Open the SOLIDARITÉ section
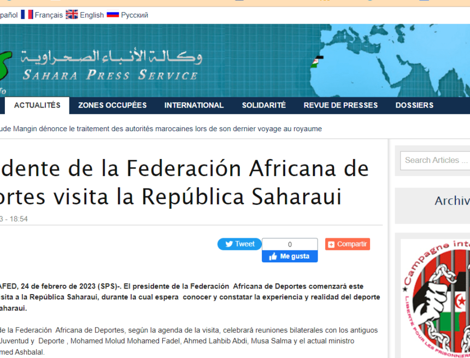This screenshot has height=358, width=470. (263, 105)
